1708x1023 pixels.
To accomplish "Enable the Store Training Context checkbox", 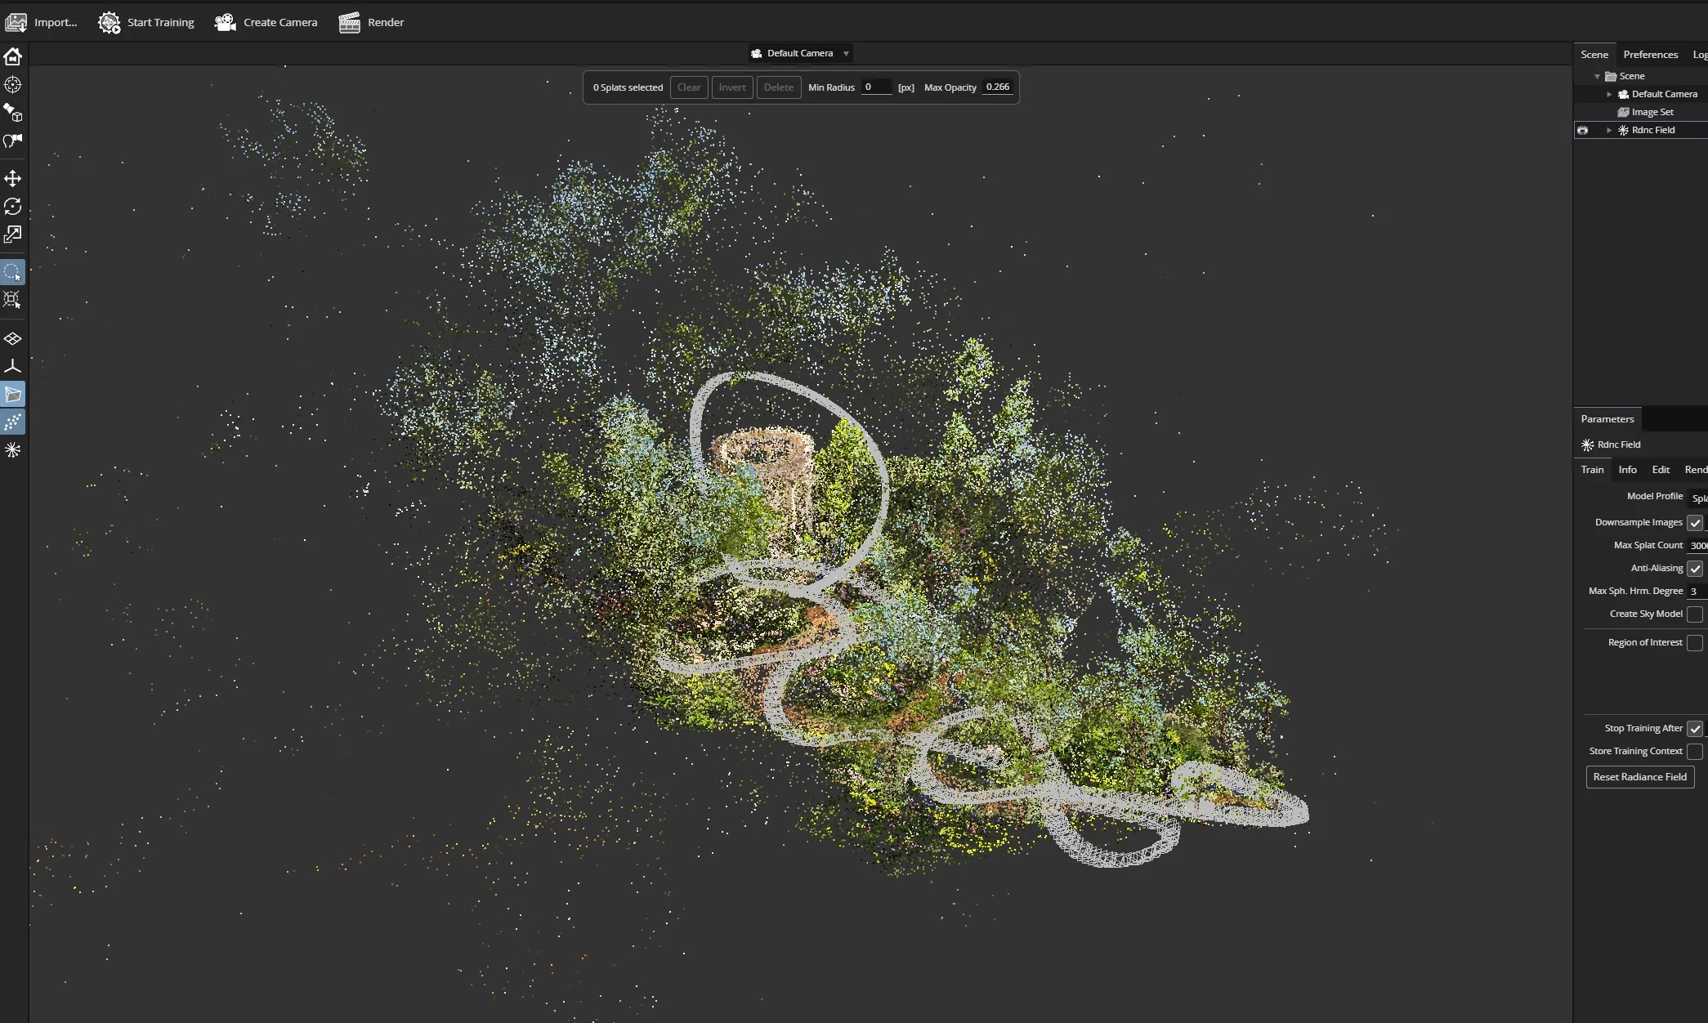I will pos(1695,752).
